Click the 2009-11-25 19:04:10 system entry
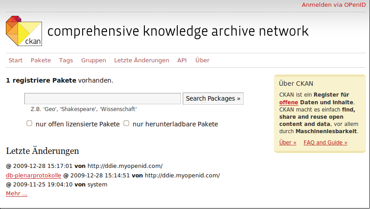 point(57,185)
